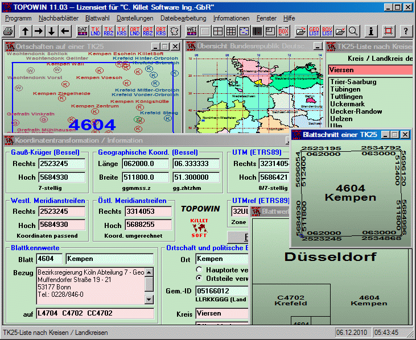Click the WEI toolbar icon
Screen dimensions: 416x340
tap(192, 31)
